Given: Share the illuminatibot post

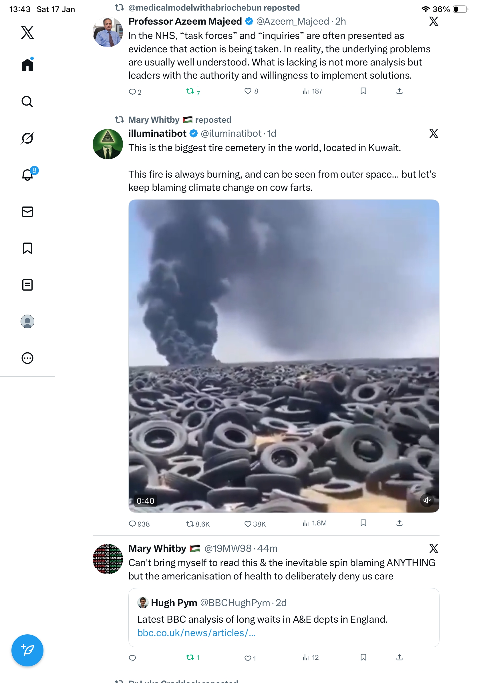Looking at the screenshot, I should click(x=400, y=523).
